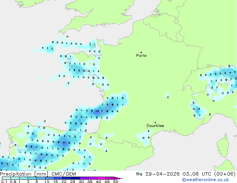Viewport: 237px width, 183px height.
Task: Click the Paris city label
Action: [141, 55]
